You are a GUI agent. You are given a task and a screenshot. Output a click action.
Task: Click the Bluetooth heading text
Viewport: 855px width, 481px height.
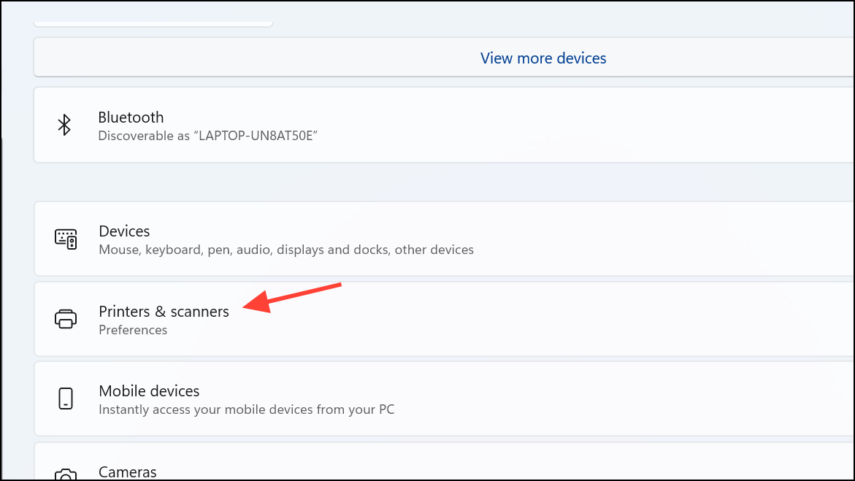(131, 118)
